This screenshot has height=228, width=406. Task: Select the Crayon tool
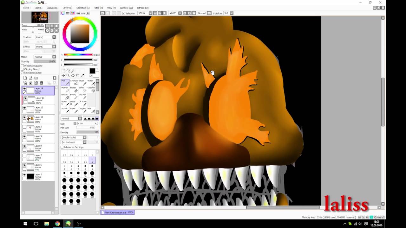pyautogui.click(x=82, y=111)
